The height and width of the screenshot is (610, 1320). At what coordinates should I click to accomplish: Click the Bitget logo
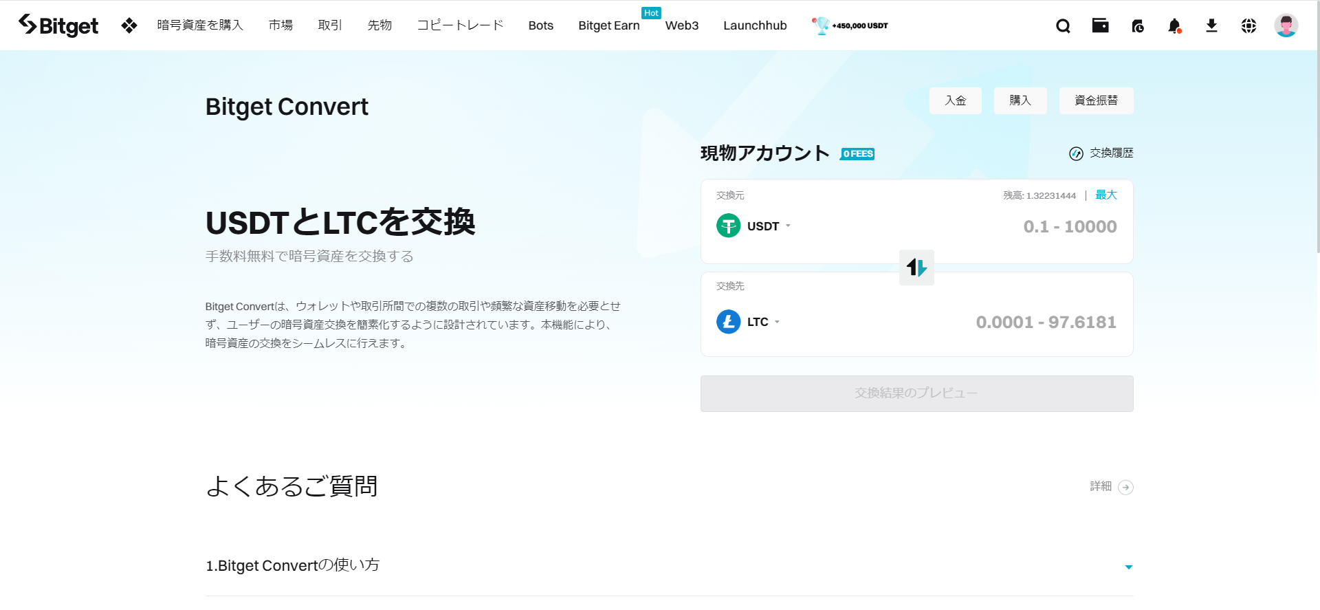58,25
